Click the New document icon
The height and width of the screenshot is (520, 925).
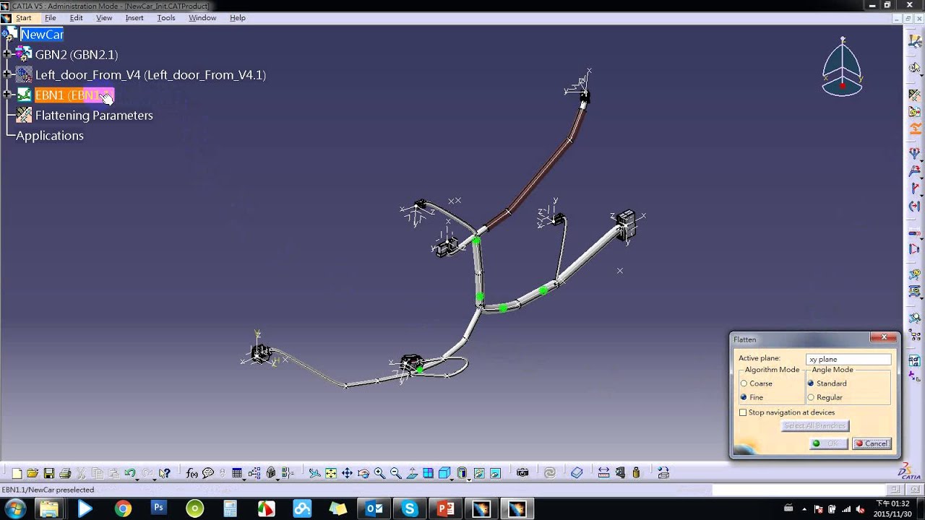(x=17, y=473)
